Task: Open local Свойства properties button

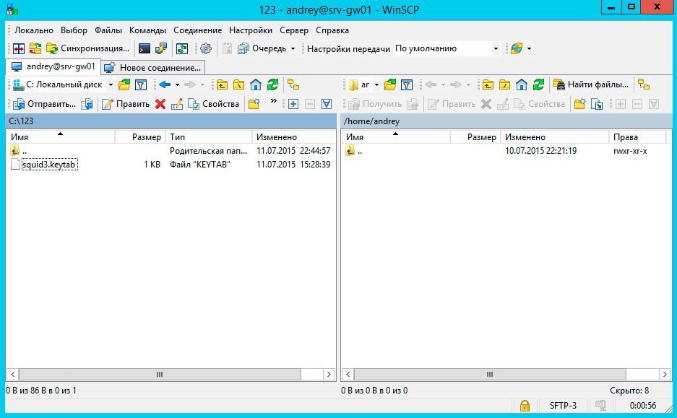Action: point(213,104)
